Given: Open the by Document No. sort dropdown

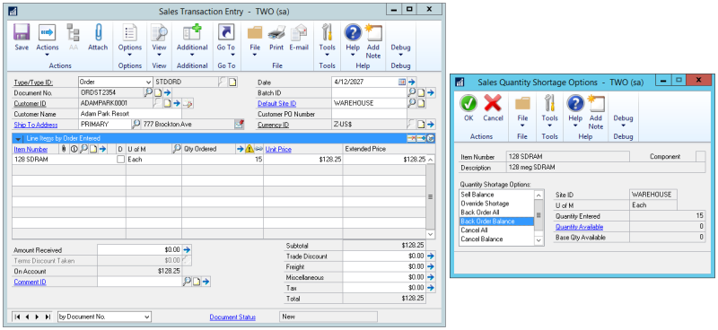Looking at the screenshot, I should 147,317.
